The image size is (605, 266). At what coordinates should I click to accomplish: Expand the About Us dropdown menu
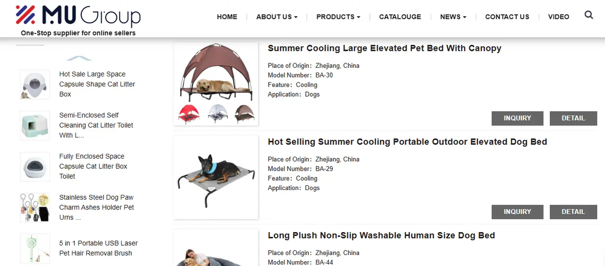tap(276, 17)
